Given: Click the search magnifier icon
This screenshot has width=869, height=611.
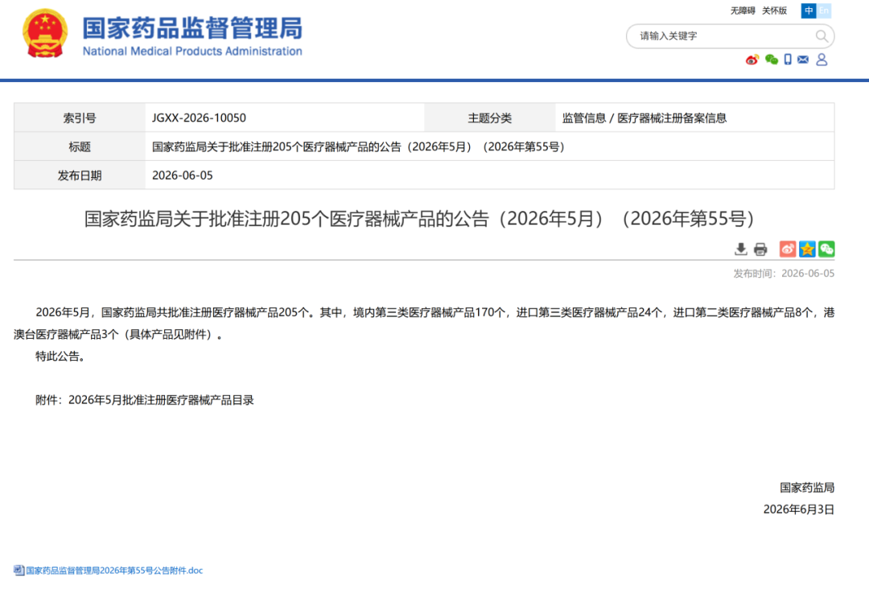Looking at the screenshot, I should (822, 36).
